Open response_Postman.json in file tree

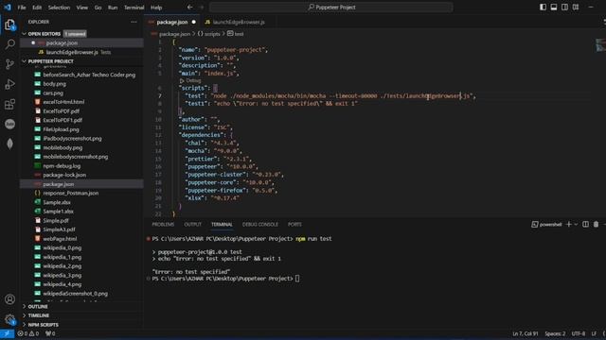pos(70,193)
